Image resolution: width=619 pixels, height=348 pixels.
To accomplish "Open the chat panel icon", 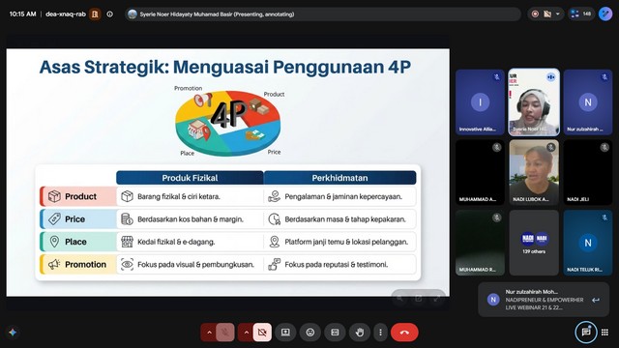I will point(586,333).
